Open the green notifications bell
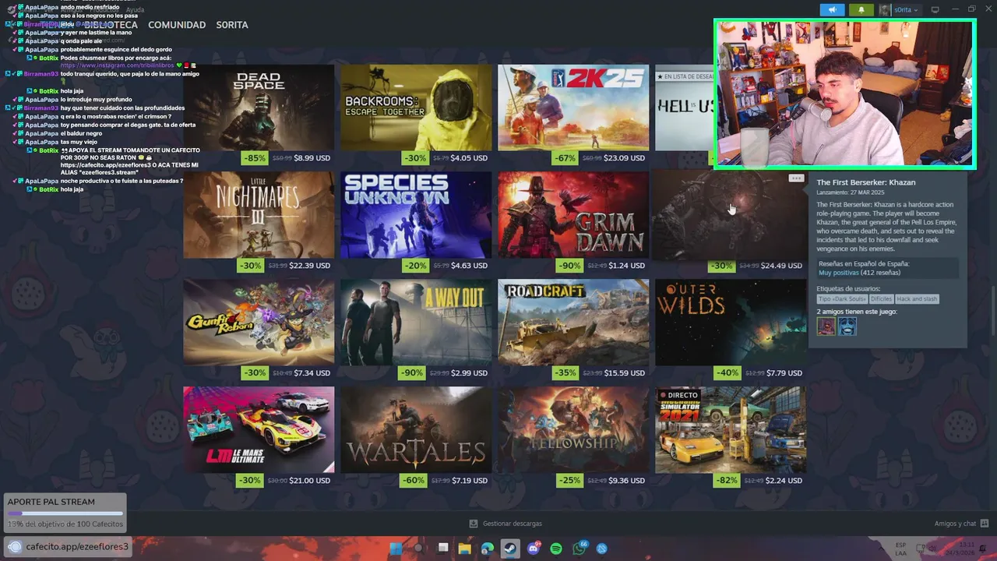Screen dimensions: 997x561 click(861, 10)
